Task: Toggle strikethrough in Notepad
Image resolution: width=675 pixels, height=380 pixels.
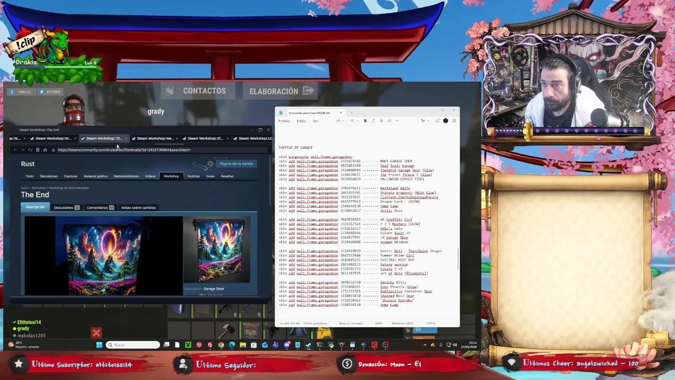Action: coord(381,121)
